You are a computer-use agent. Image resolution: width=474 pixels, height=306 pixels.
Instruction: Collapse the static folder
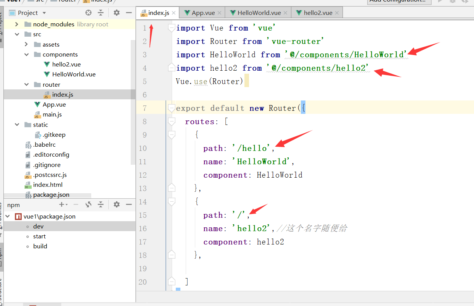tap(16, 125)
